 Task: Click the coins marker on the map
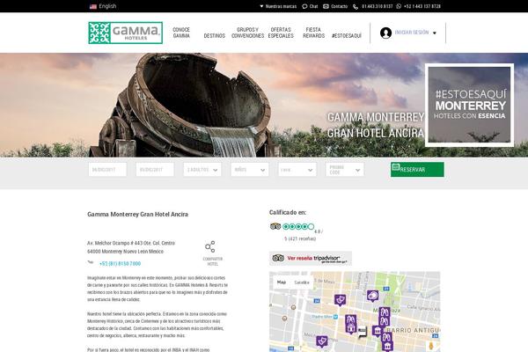coord(373,296)
